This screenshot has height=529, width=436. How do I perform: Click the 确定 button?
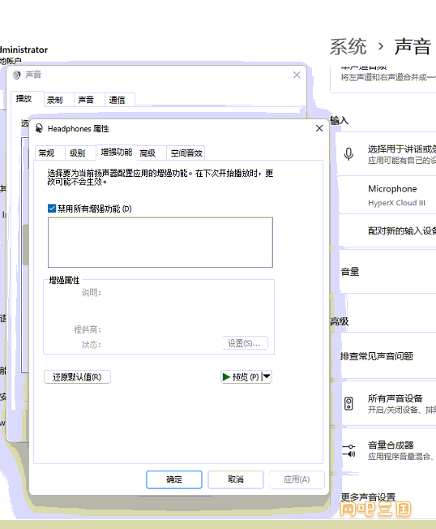pos(174,480)
